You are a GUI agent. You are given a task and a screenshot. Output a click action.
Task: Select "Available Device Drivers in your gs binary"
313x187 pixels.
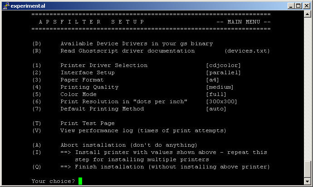click(x=136, y=43)
